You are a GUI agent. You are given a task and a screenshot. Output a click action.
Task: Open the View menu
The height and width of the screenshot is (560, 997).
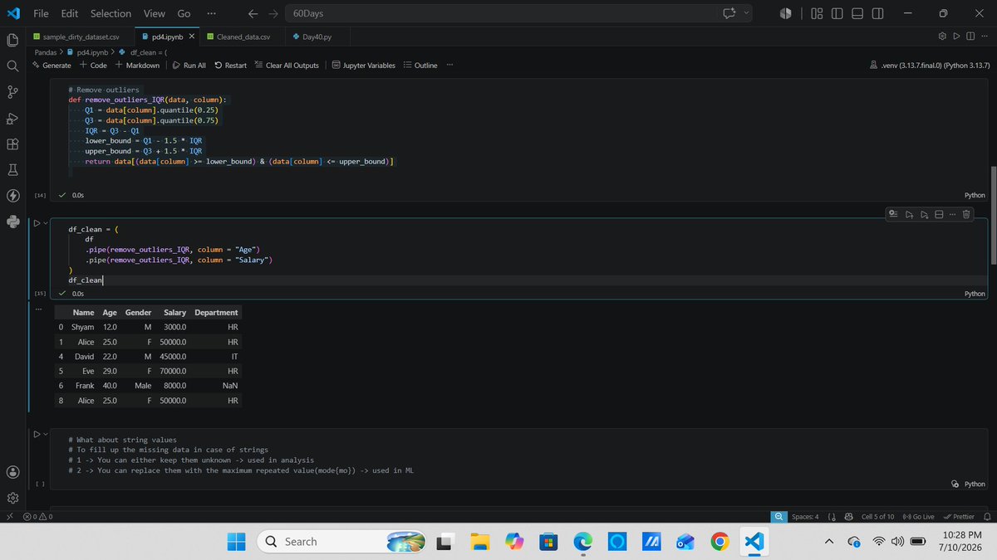click(154, 13)
